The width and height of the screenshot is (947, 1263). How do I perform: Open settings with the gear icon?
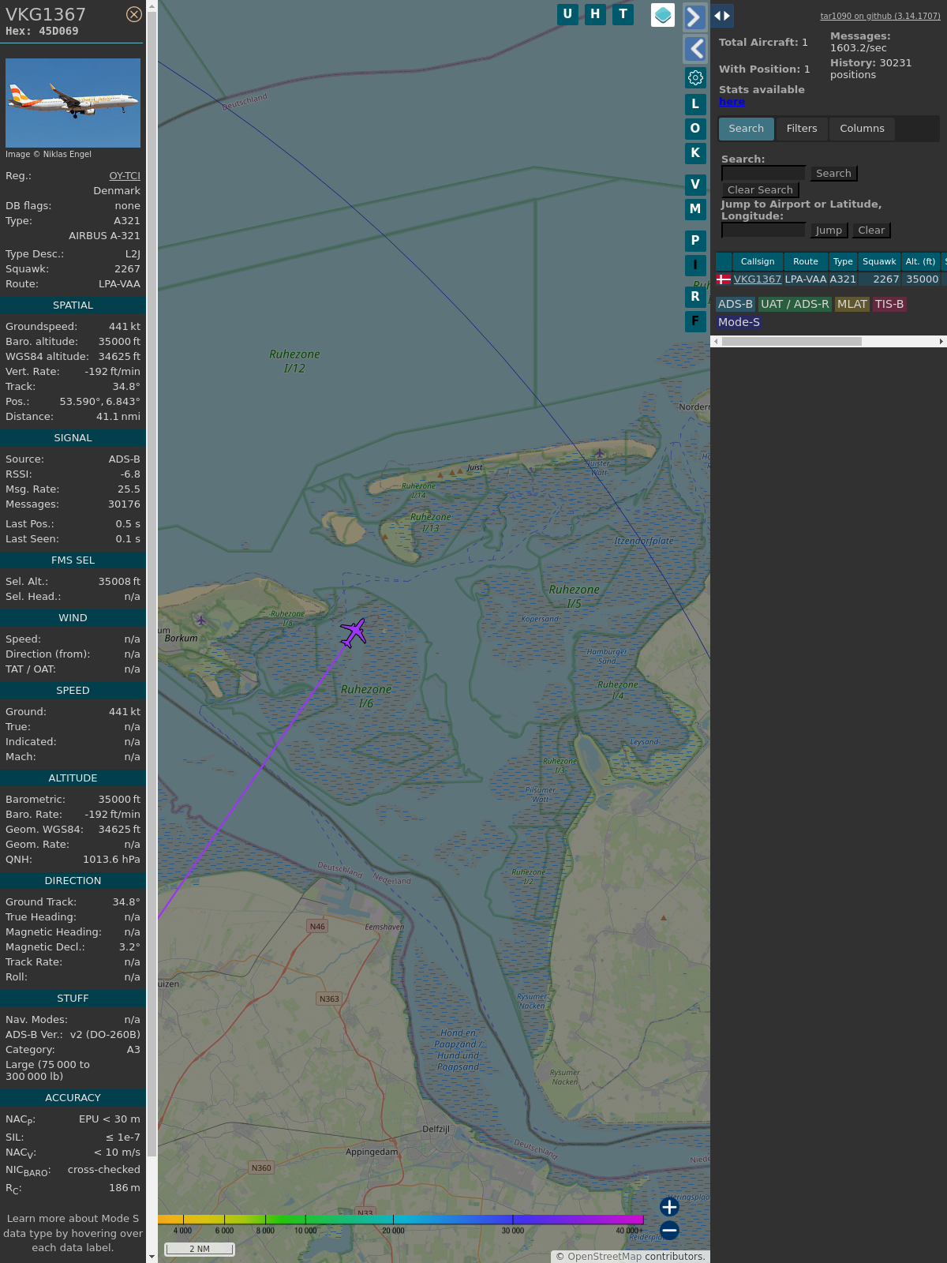695,77
